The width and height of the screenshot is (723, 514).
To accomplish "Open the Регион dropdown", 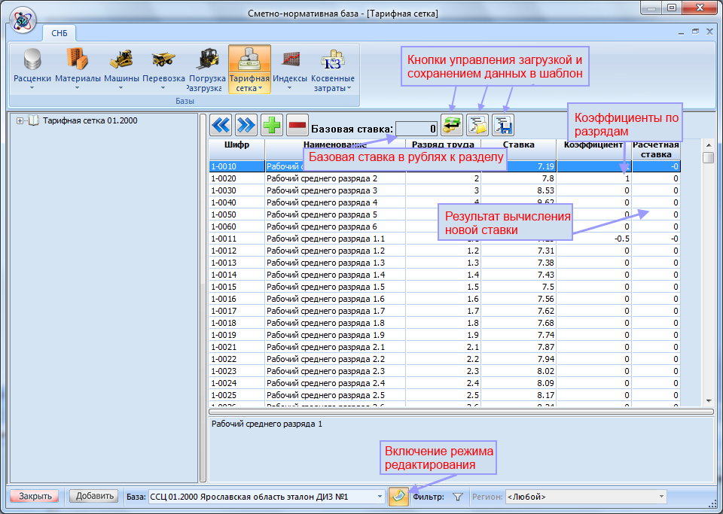I will click(661, 497).
